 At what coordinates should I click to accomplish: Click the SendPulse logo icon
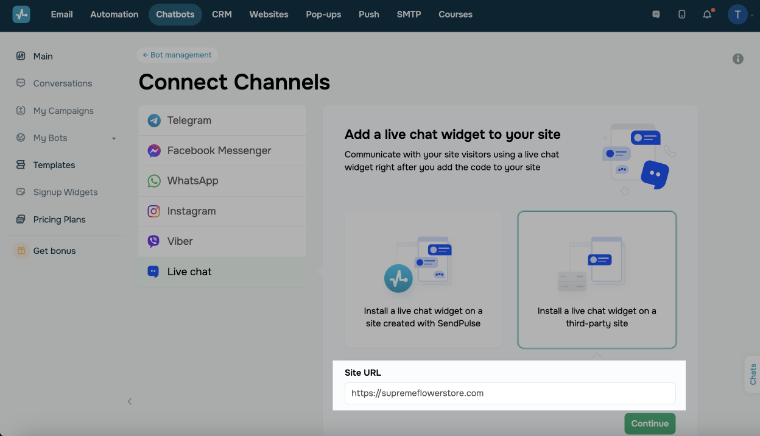(21, 14)
